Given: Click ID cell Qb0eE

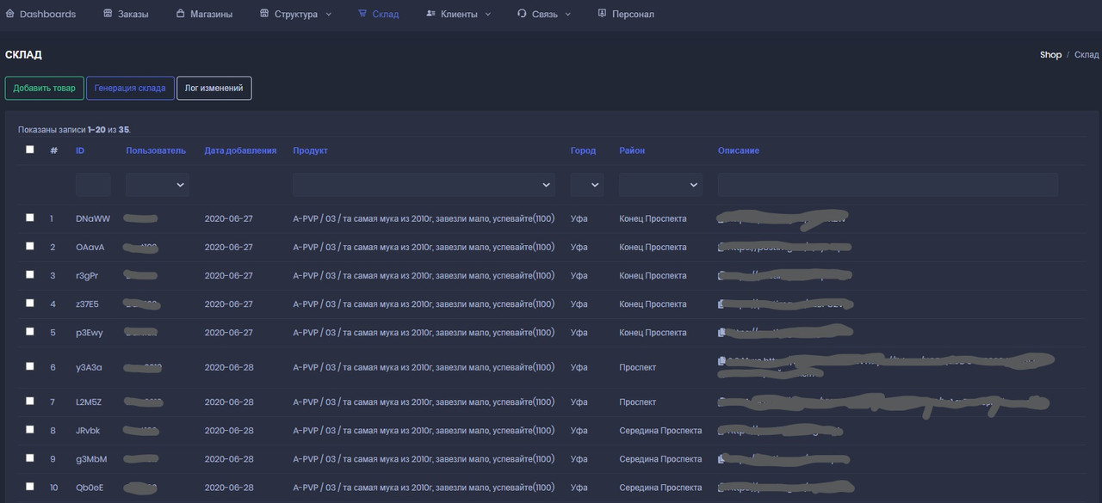Looking at the screenshot, I should (90, 488).
